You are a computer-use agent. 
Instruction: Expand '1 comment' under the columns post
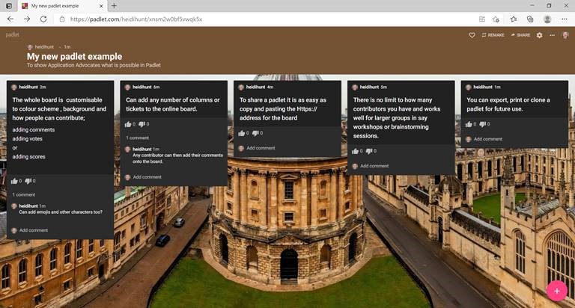pos(137,138)
